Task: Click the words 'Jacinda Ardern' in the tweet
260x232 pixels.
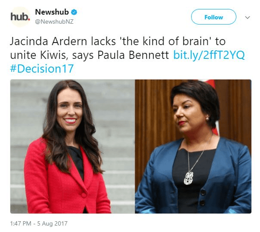Action: click(x=48, y=41)
